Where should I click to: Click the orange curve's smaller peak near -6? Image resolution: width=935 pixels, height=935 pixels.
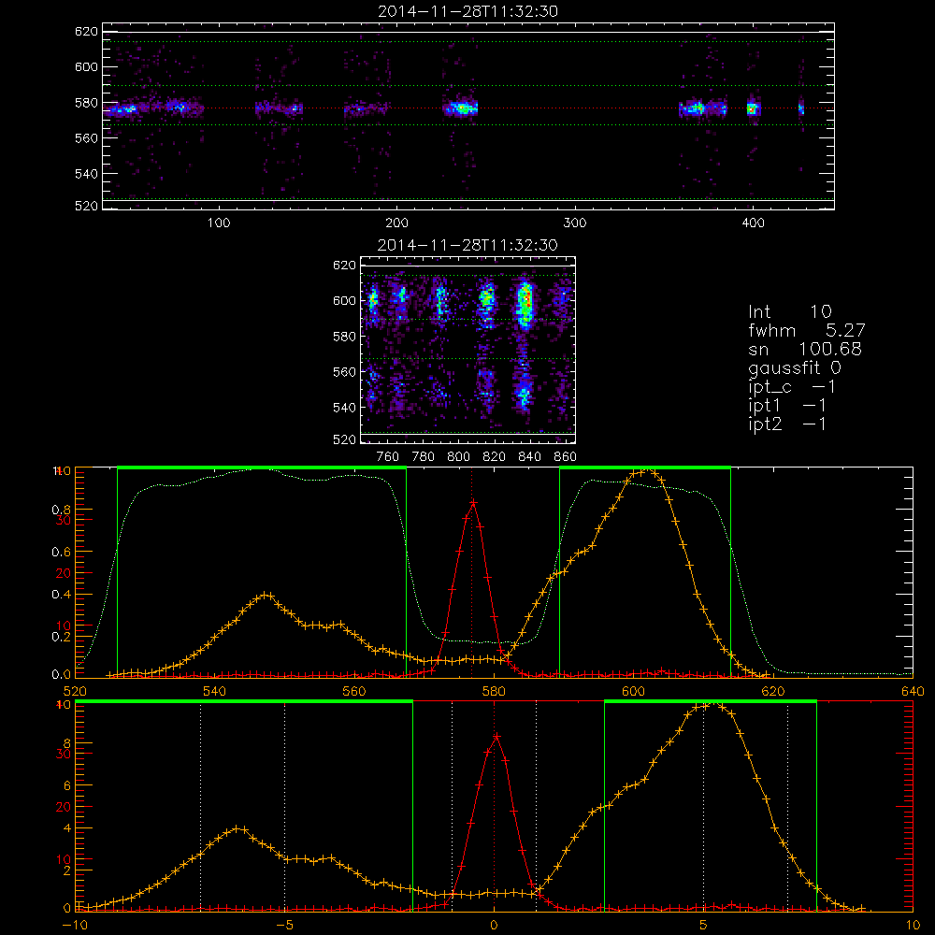coord(237,828)
